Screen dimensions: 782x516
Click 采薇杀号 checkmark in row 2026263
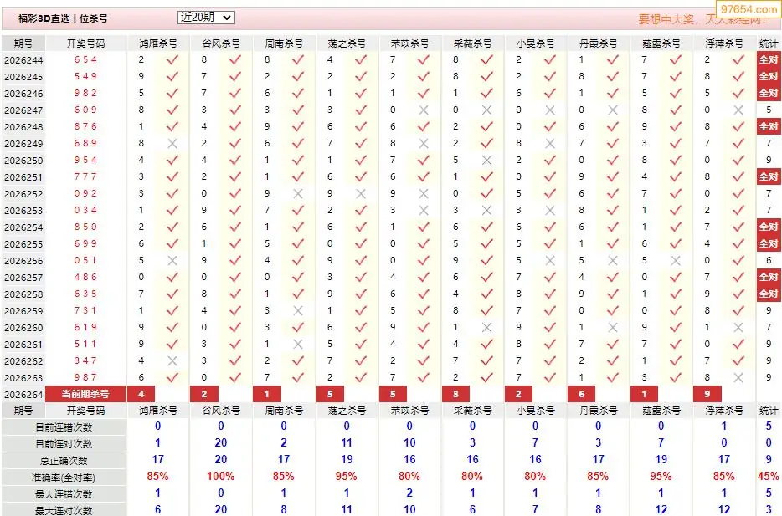[x=486, y=377]
